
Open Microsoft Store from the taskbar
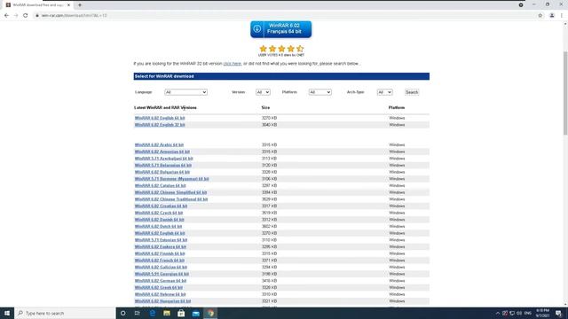pos(181,313)
